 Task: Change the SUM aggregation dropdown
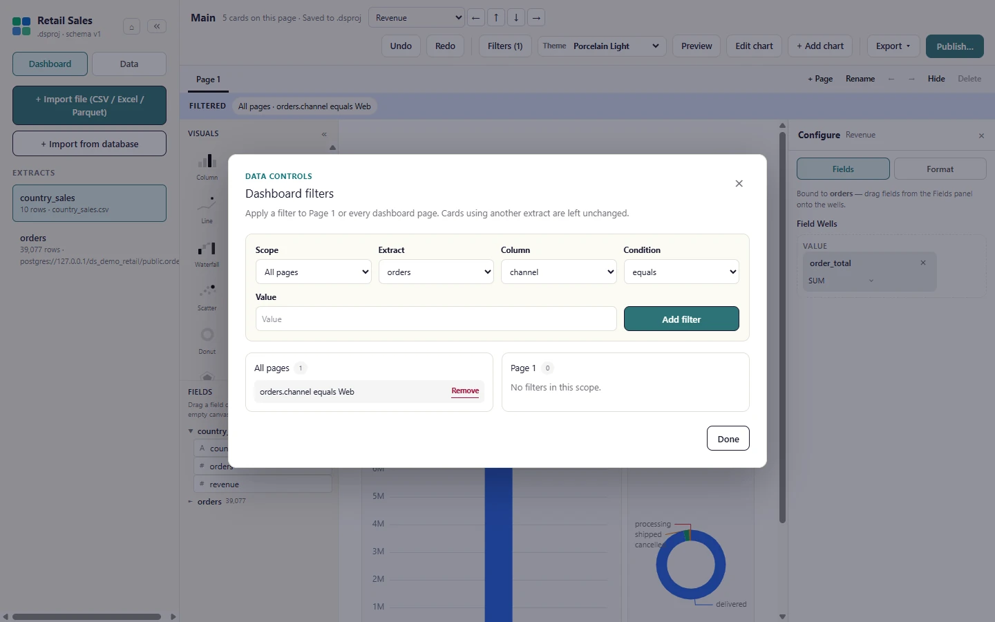pos(841,281)
